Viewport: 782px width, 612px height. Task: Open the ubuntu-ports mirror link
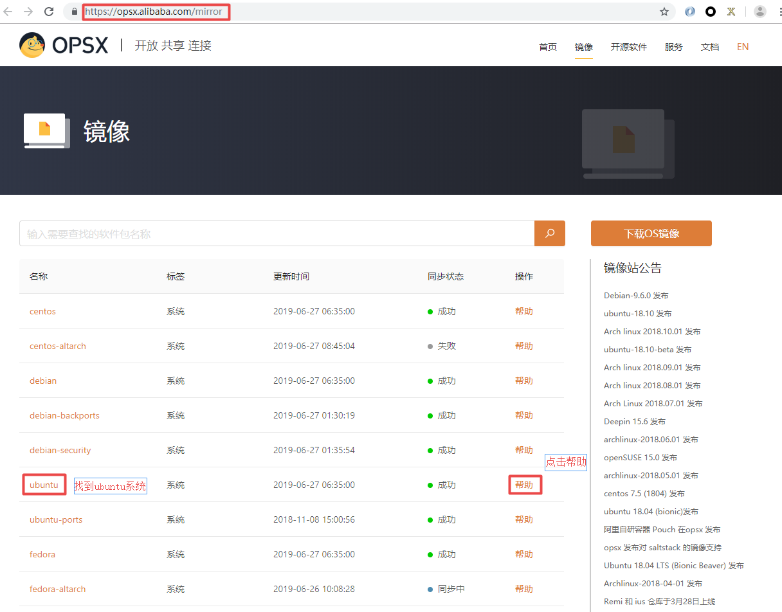click(x=56, y=519)
